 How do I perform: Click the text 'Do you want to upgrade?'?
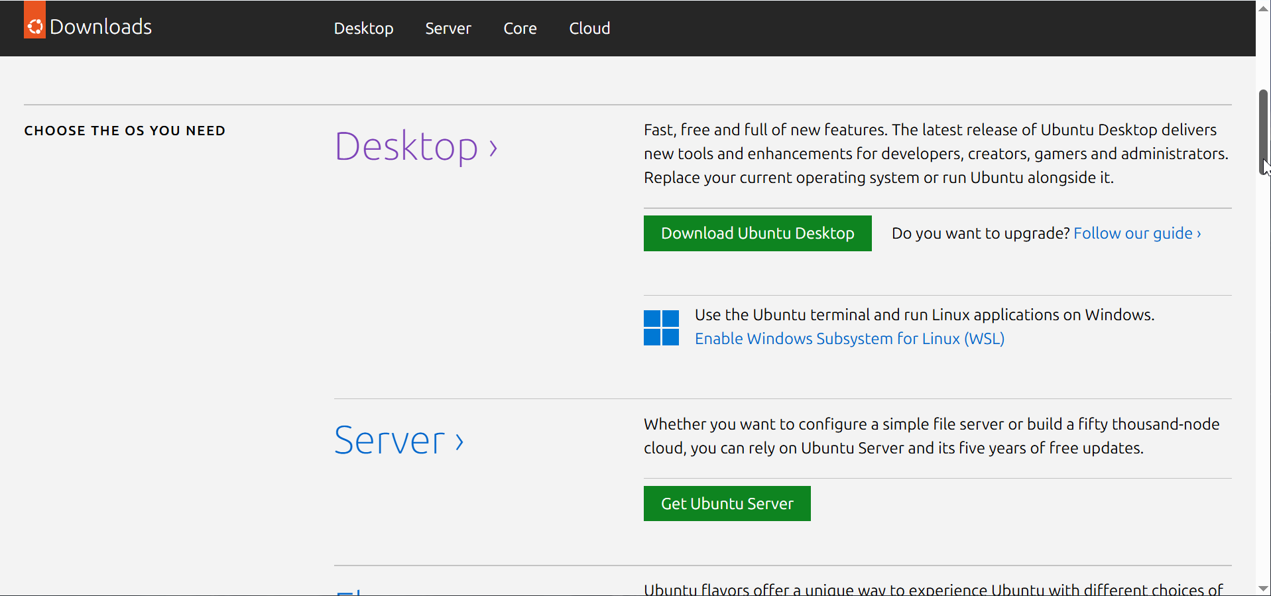(x=981, y=233)
